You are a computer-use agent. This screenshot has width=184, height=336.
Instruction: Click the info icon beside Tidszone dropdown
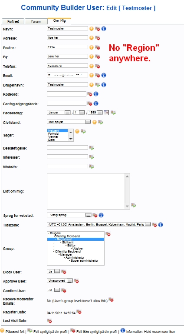[161, 225]
